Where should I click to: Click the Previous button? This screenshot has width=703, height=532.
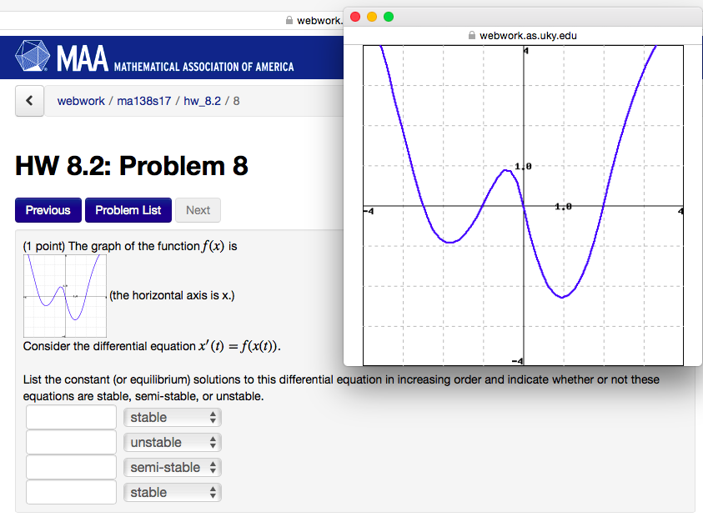48,210
